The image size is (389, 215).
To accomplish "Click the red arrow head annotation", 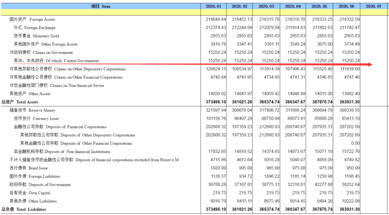I will [x=370, y=65].
